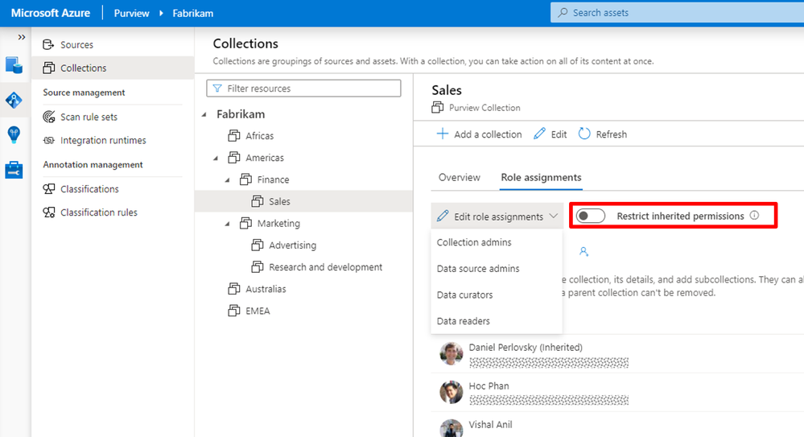
Task: Expand the left navigation rail chevron
Action: [22, 37]
